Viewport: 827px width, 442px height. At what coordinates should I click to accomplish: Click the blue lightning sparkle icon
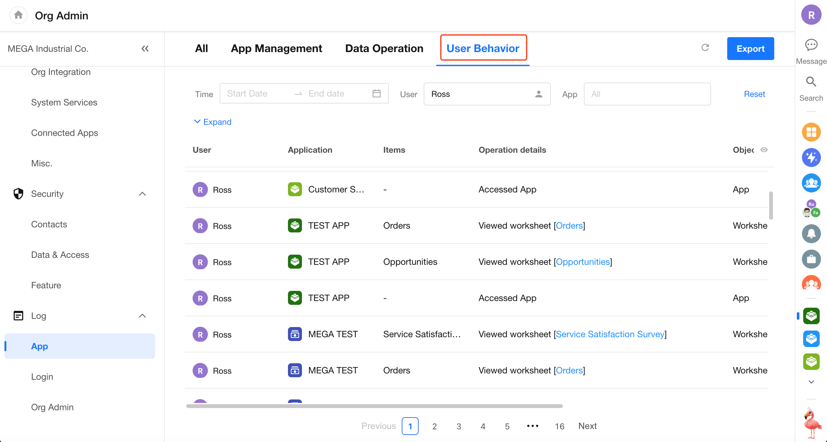(x=811, y=157)
